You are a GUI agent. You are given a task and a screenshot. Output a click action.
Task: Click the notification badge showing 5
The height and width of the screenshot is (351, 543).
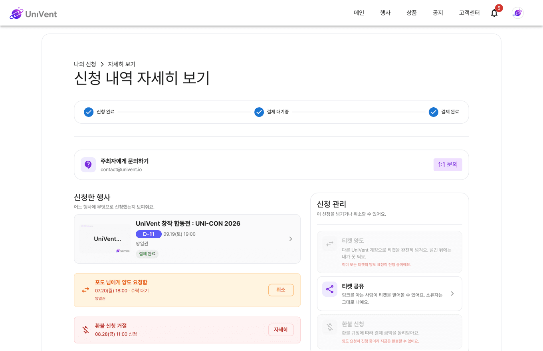499,8
